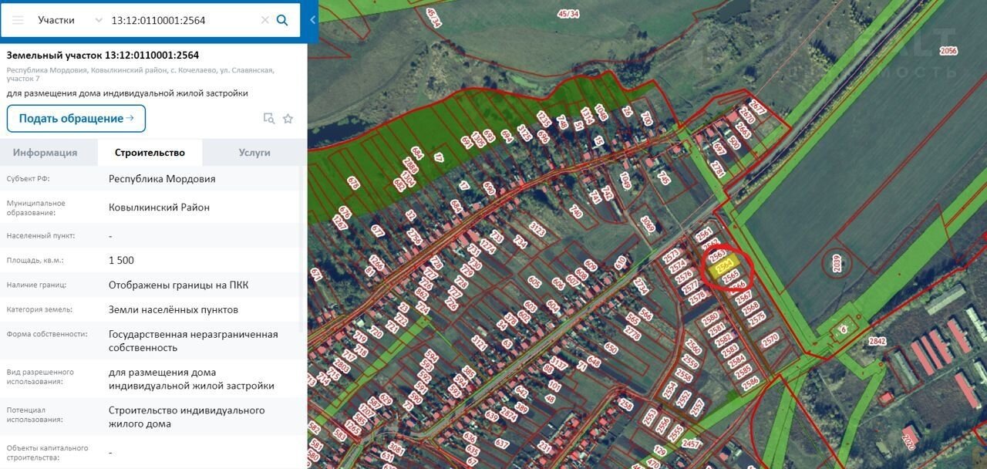Open the Участки object type dropdown
The width and height of the screenshot is (987, 469).
click(x=69, y=20)
